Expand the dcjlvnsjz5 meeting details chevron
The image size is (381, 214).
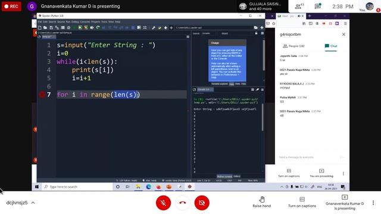pyautogui.click(x=33, y=203)
